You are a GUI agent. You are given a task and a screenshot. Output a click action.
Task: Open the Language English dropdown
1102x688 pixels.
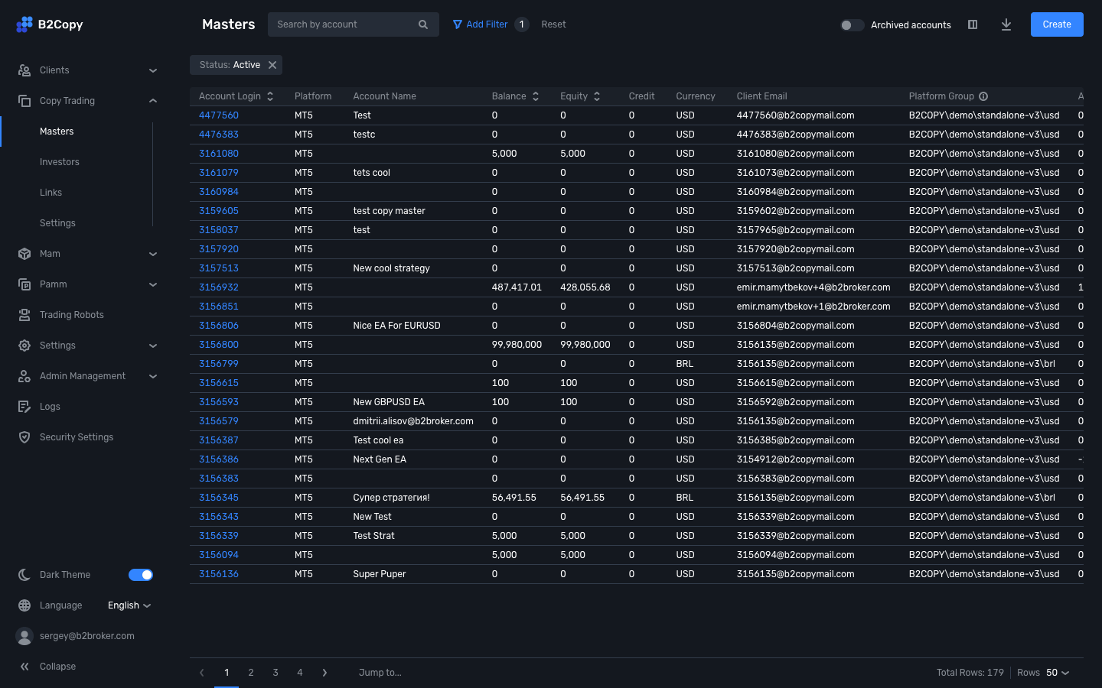129,605
